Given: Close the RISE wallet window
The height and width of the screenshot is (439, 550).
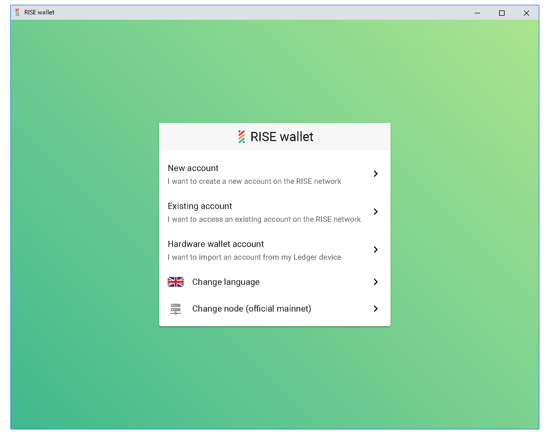Looking at the screenshot, I should pyautogui.click(x=526, y=13).
